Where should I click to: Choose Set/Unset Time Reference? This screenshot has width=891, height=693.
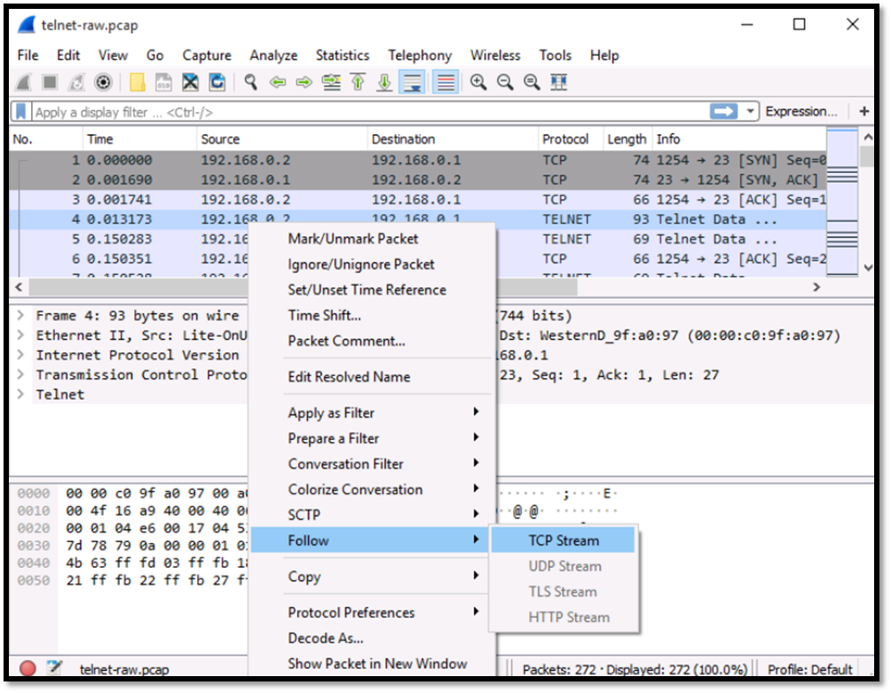[367, 289]
